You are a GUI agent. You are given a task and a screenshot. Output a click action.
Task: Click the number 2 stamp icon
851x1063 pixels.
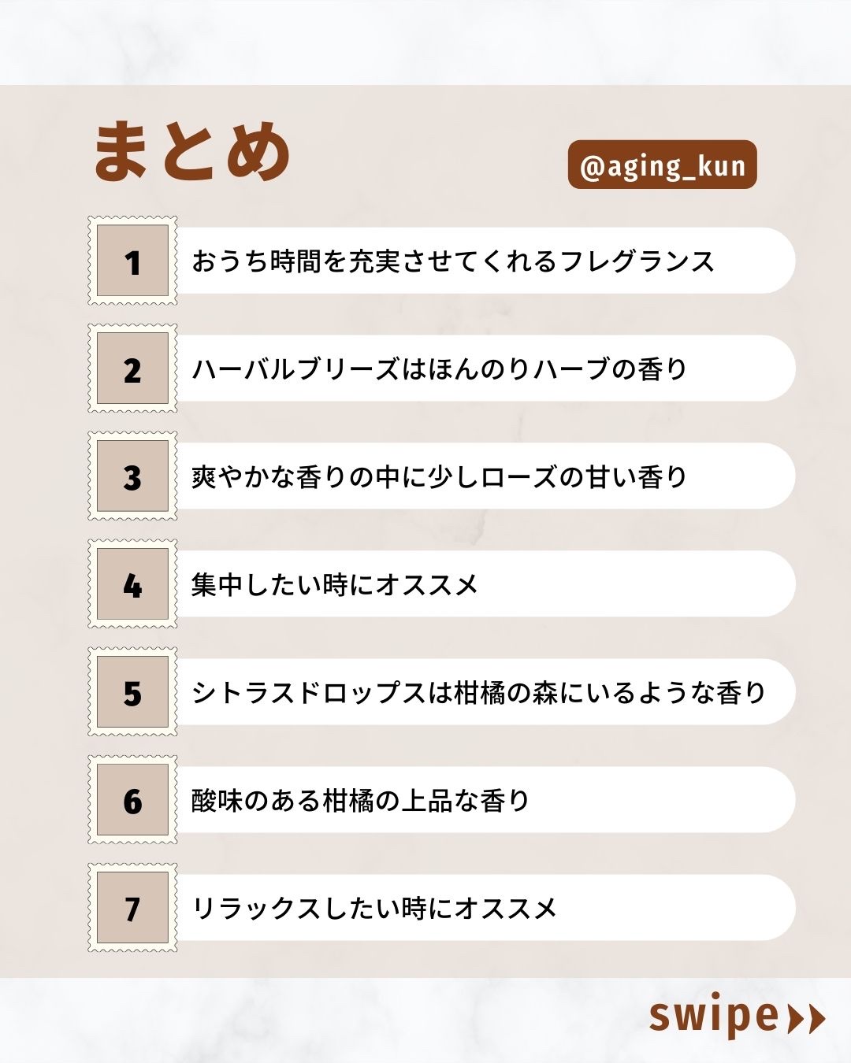(132, 369)
